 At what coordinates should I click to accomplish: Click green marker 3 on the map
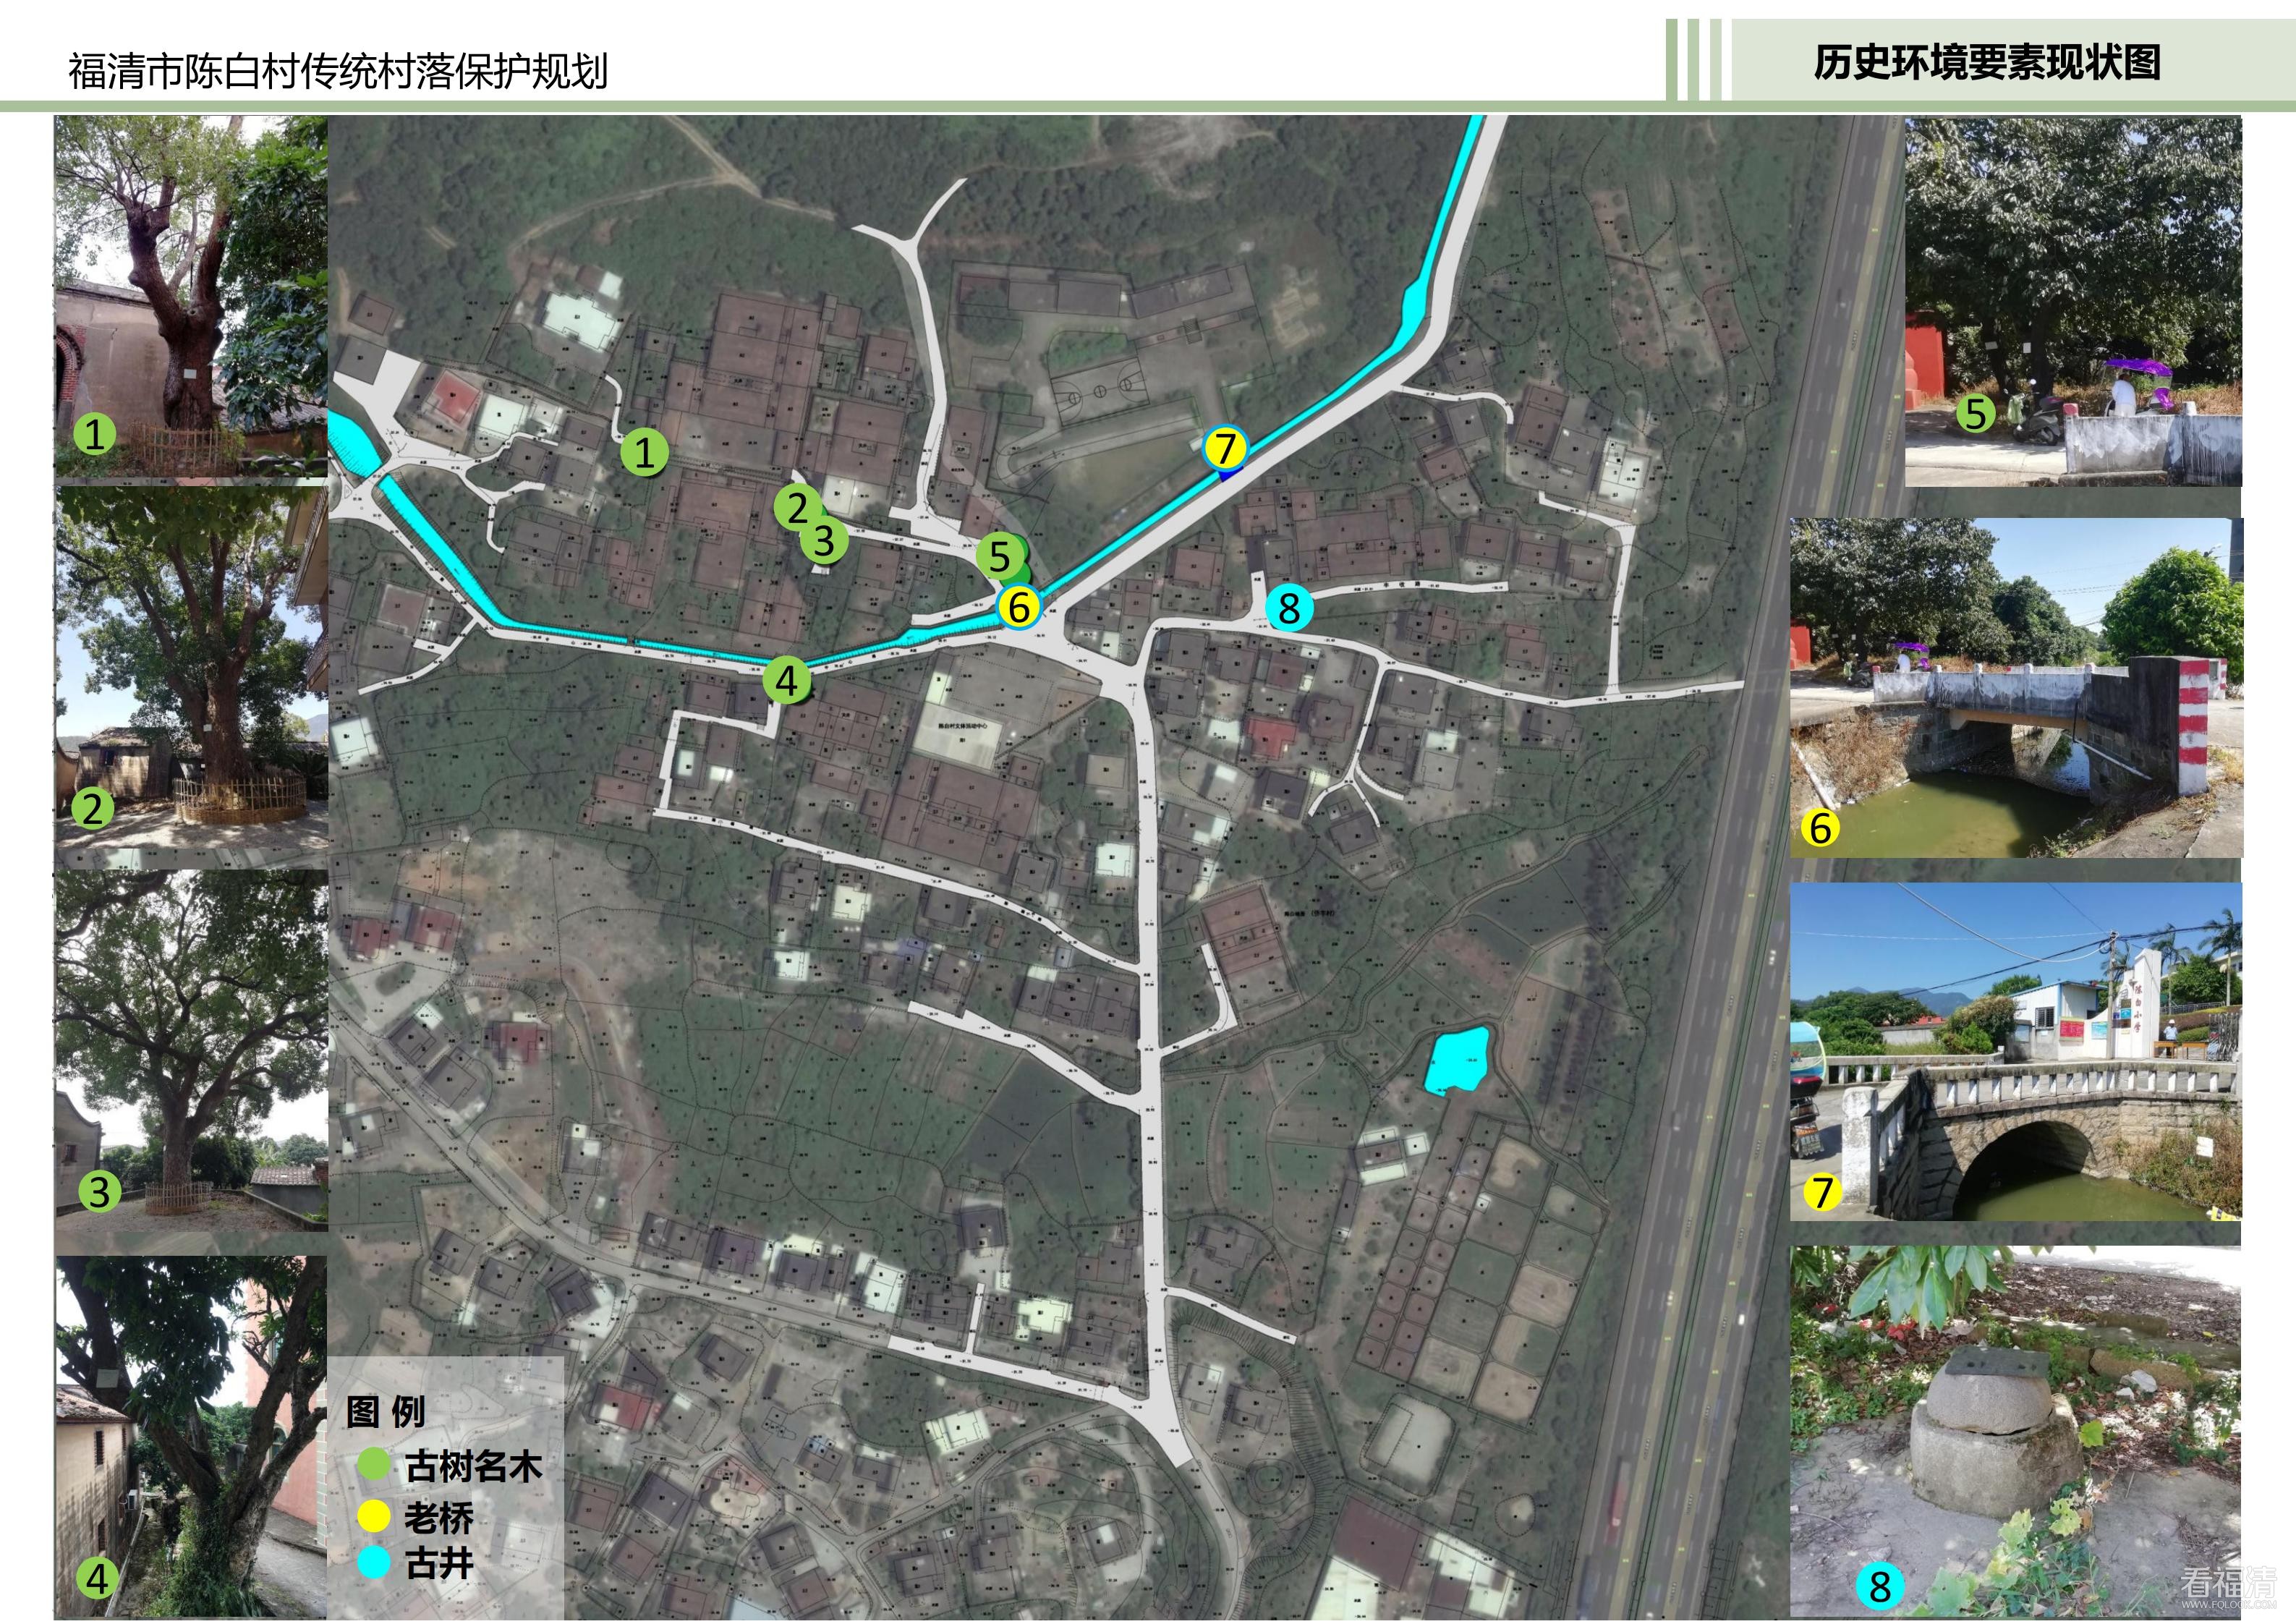point(824,540)
